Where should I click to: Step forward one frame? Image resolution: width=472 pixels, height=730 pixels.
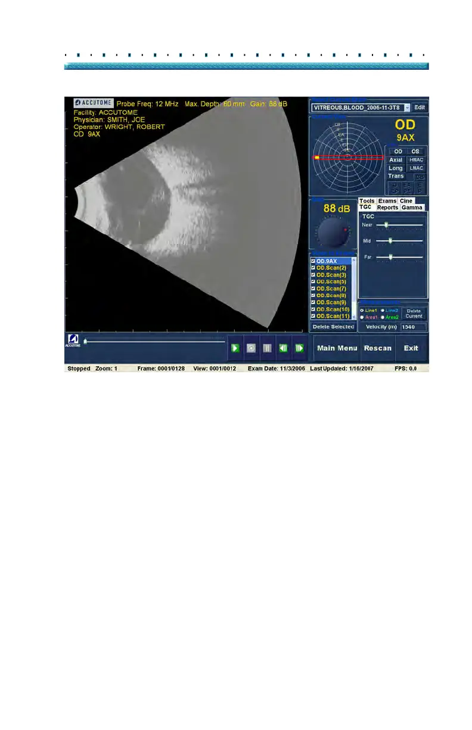(x=299, y=348)
